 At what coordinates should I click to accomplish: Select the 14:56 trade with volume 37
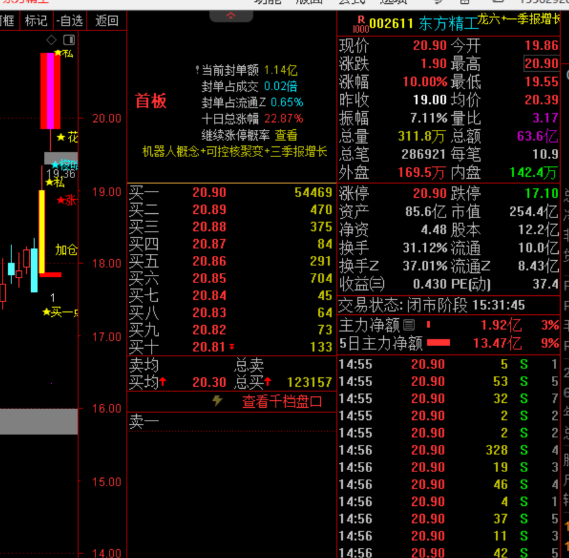[x=448, y=519]
